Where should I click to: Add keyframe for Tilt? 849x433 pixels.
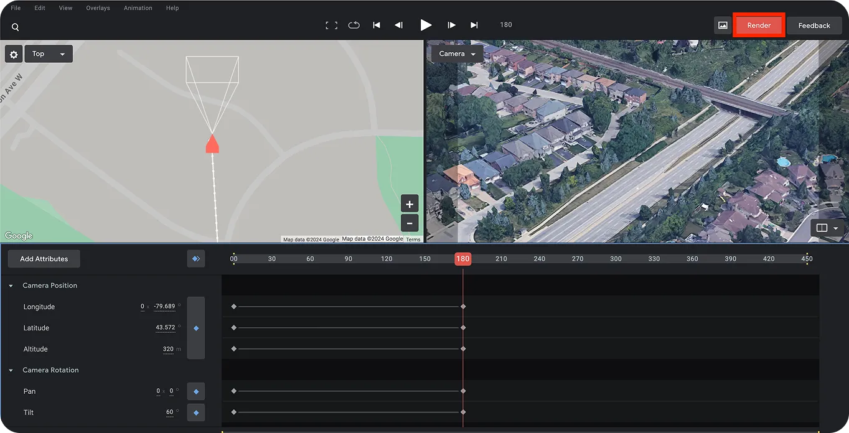tap(196, 412)
